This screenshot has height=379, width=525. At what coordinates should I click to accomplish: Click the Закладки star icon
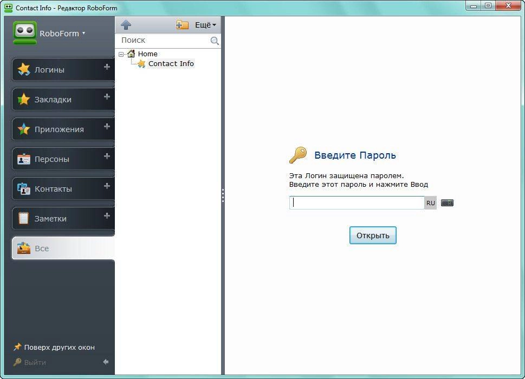24,99
